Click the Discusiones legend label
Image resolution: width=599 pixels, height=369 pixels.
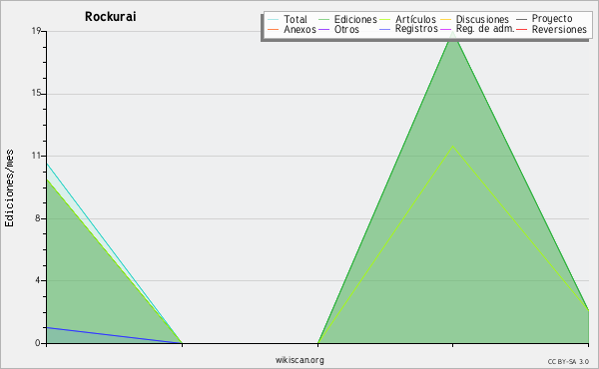click(x=482, y=19)
